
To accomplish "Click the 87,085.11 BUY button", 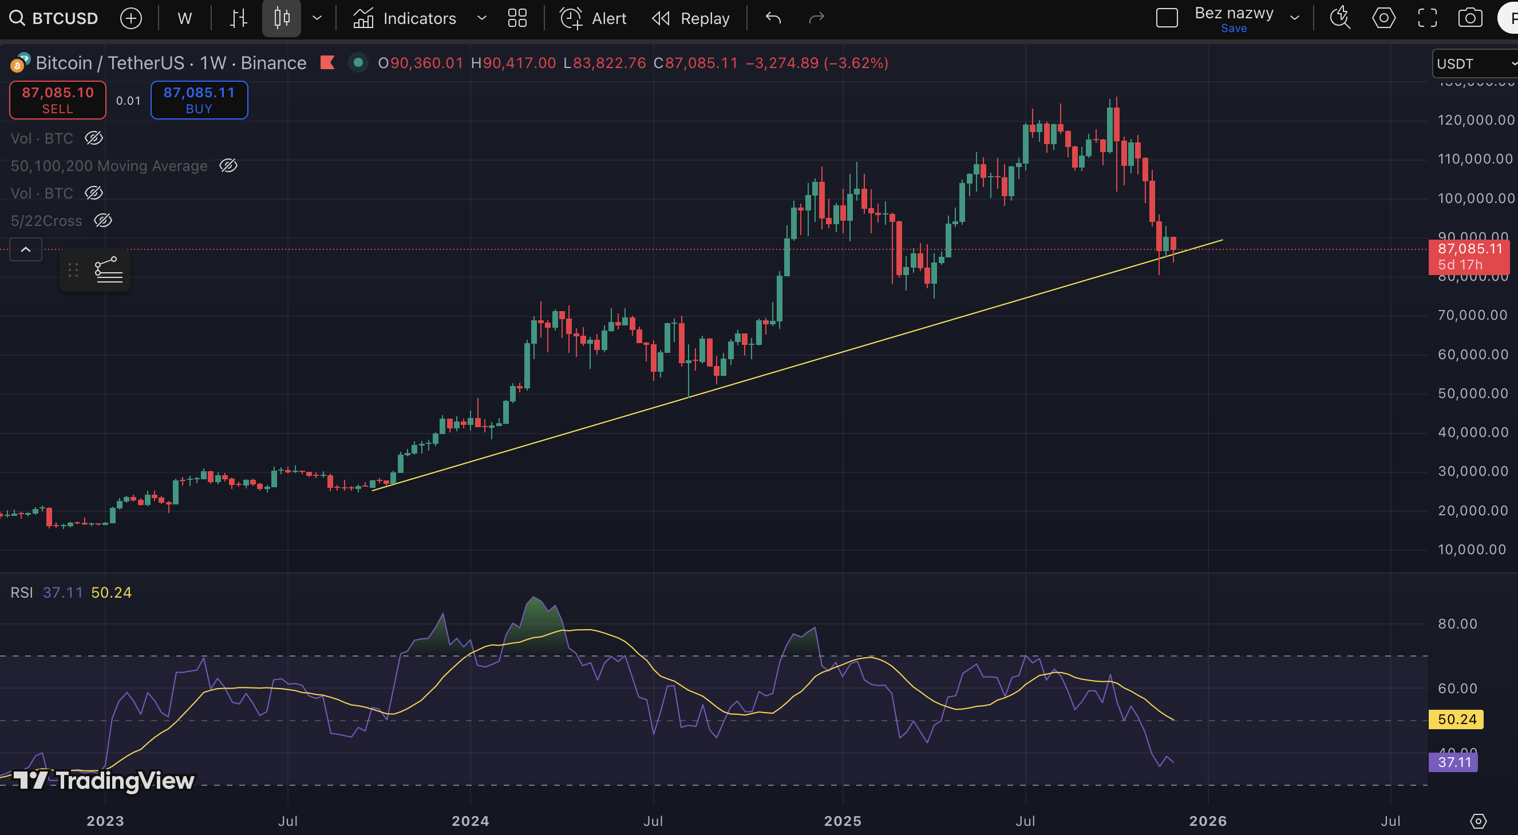I will tap(199, 100).
